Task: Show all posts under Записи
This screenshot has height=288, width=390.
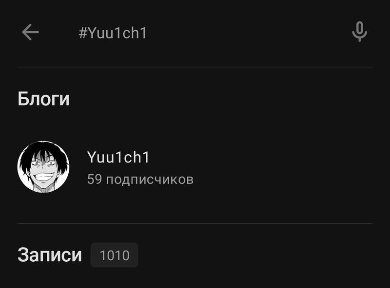Action: (x=50, y=255)
